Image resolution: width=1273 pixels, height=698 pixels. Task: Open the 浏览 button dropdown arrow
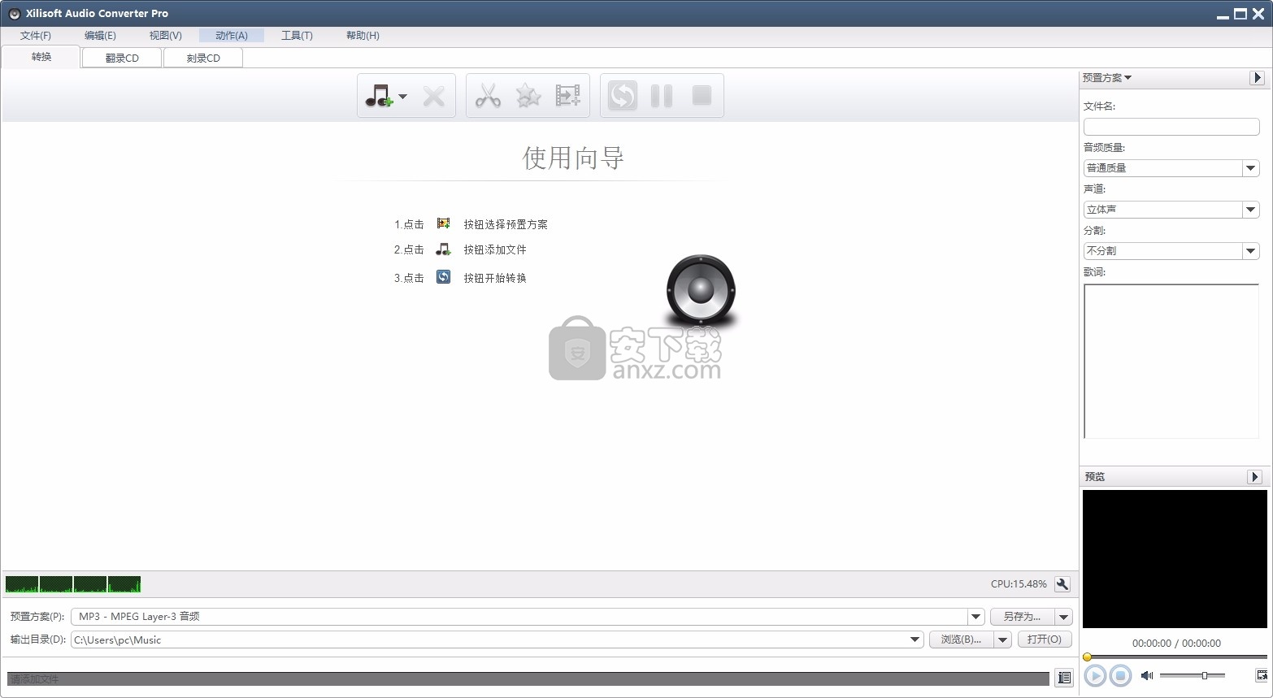[1003, 639]
